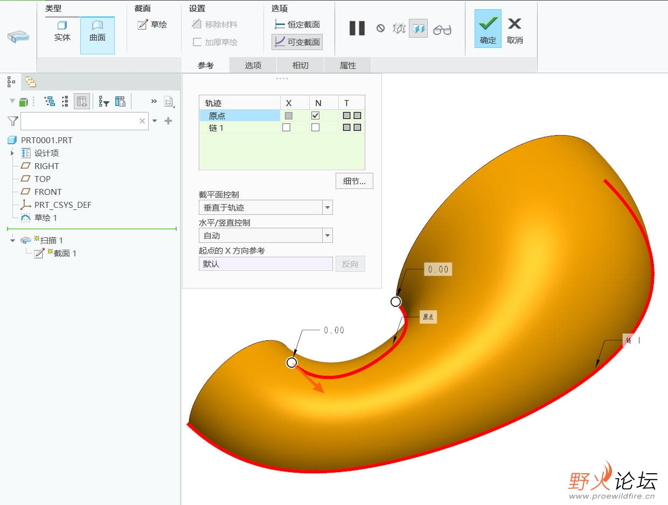Image resolution: width=668 pixels, height=505 pixels.
Task: Confirm with the 确定 checkmark button
Action: (x=488, y=29)
